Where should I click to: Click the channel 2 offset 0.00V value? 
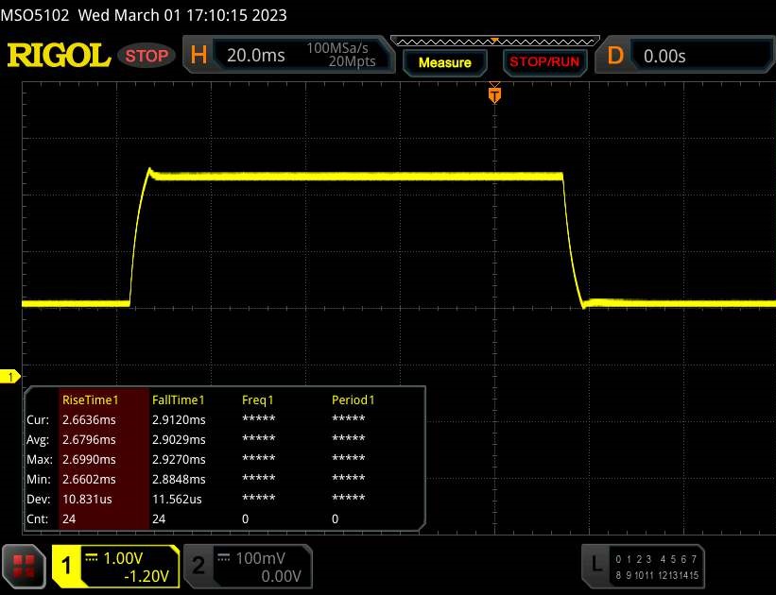click(x=281, y=576)
